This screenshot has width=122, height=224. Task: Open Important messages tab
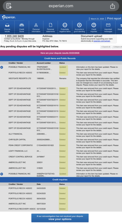point(108,27)
